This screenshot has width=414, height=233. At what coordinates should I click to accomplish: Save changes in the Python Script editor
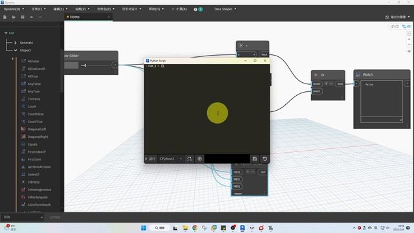point(255,159)
